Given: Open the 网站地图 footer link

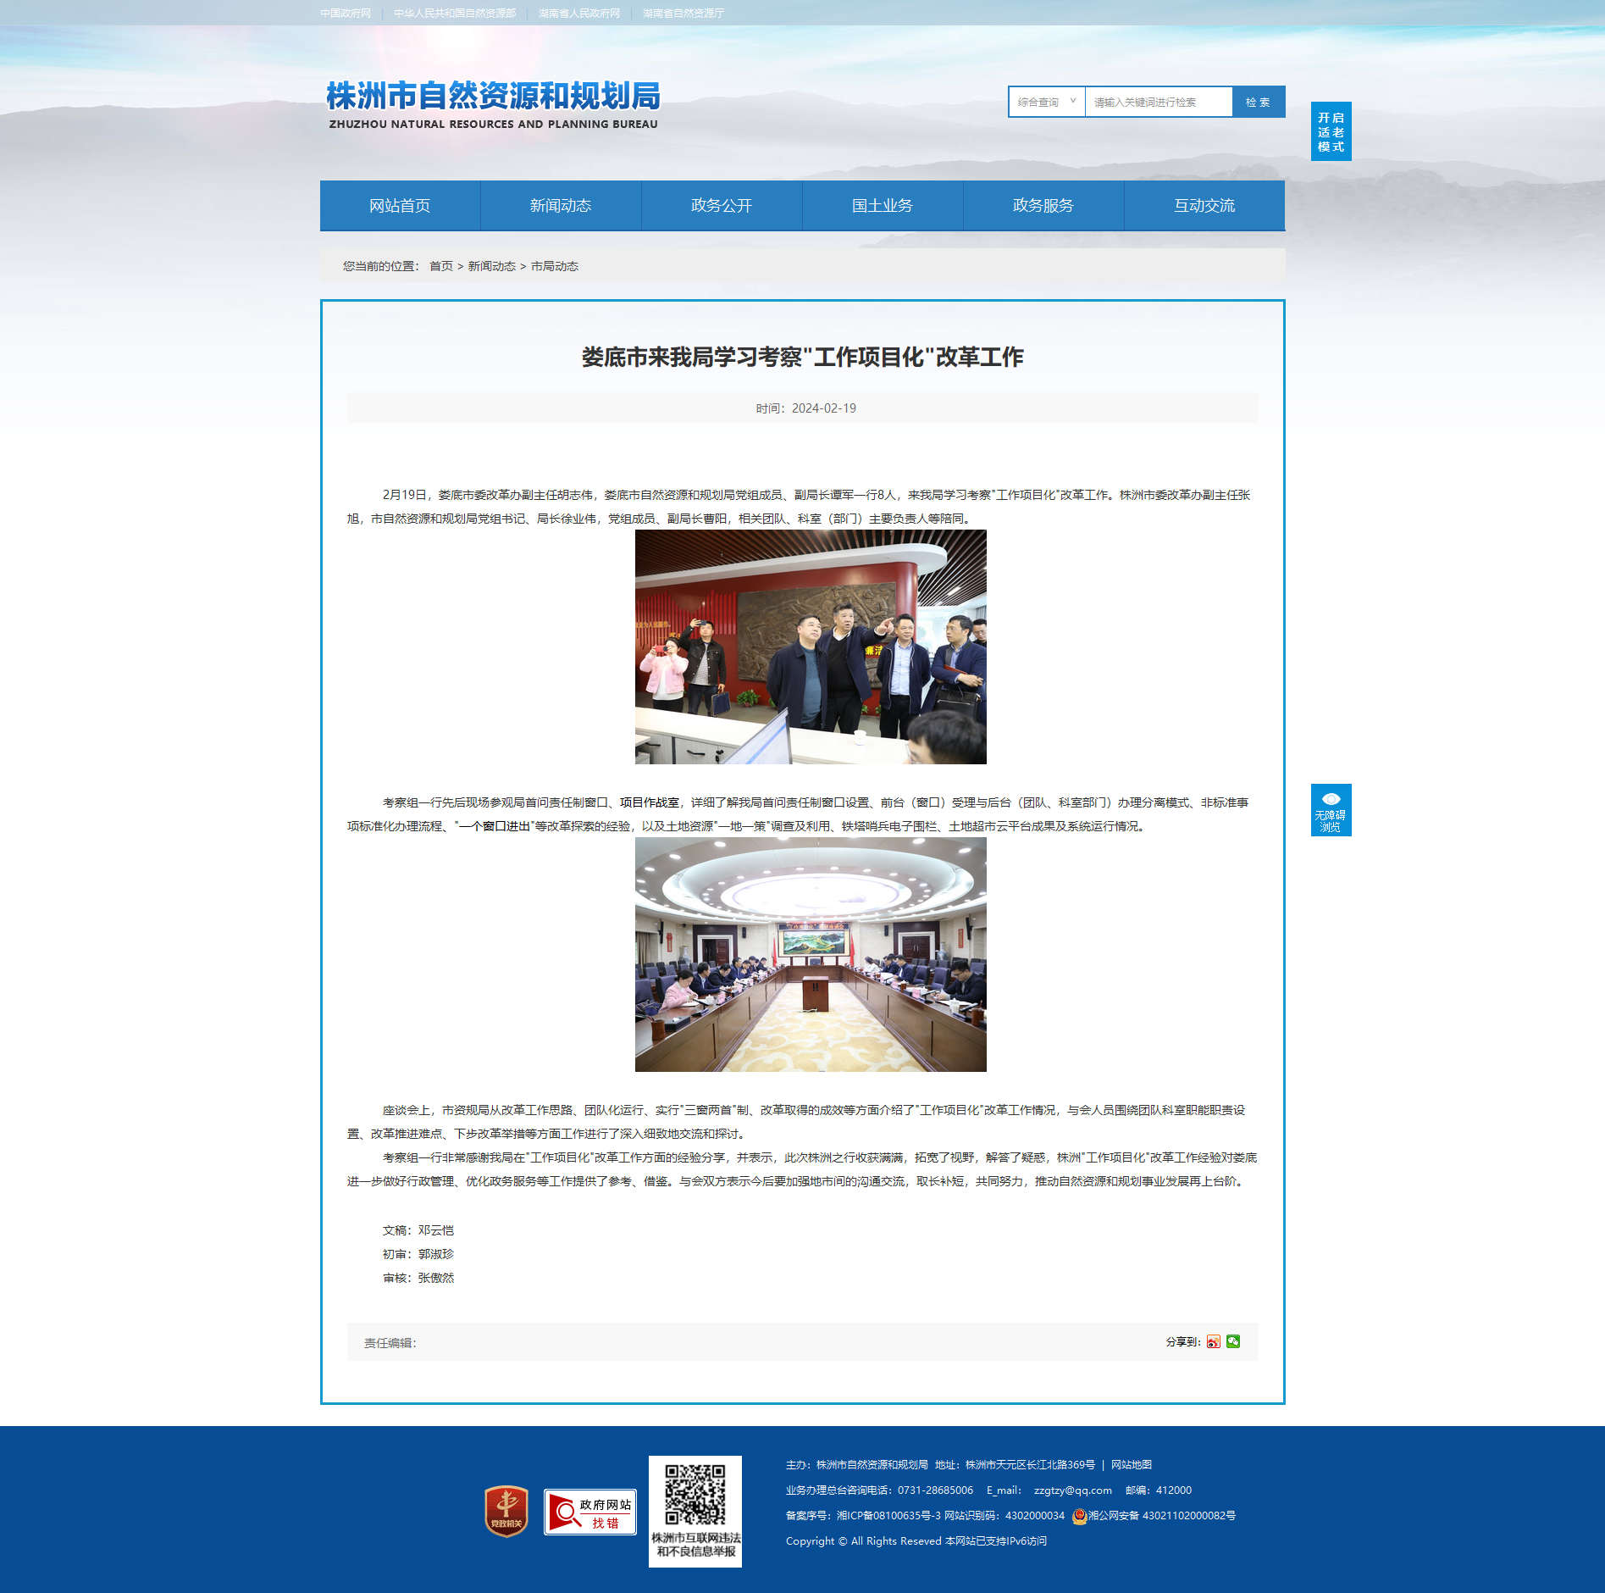Looking at the screenshot, I should click(x=1132, y=1465).
